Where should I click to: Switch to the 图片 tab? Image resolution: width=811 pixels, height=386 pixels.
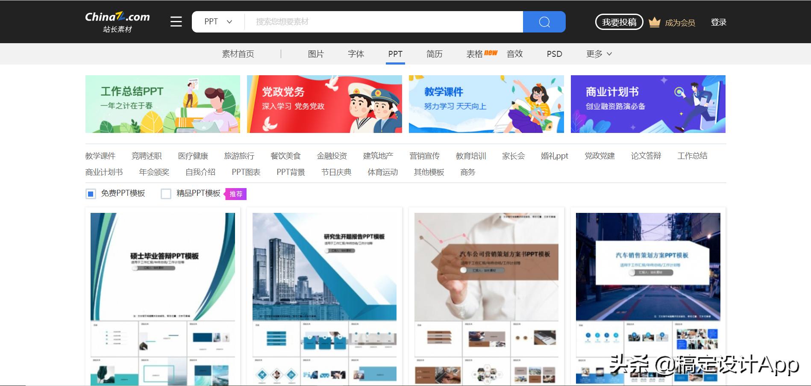[x=315, y=54]
